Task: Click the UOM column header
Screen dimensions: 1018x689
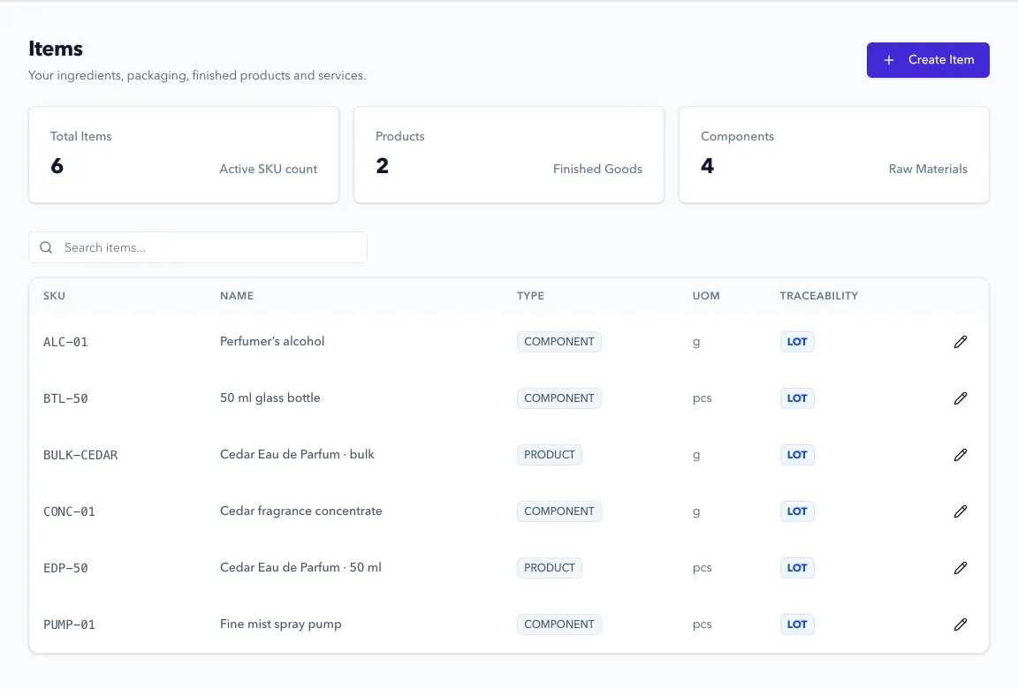Action: 706,296
